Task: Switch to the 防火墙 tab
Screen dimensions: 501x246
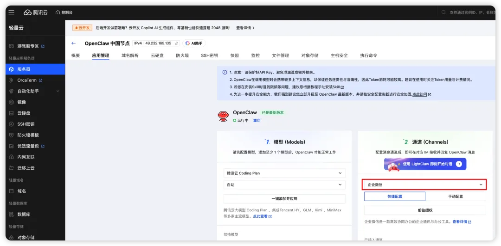Action: click(182, 55)
